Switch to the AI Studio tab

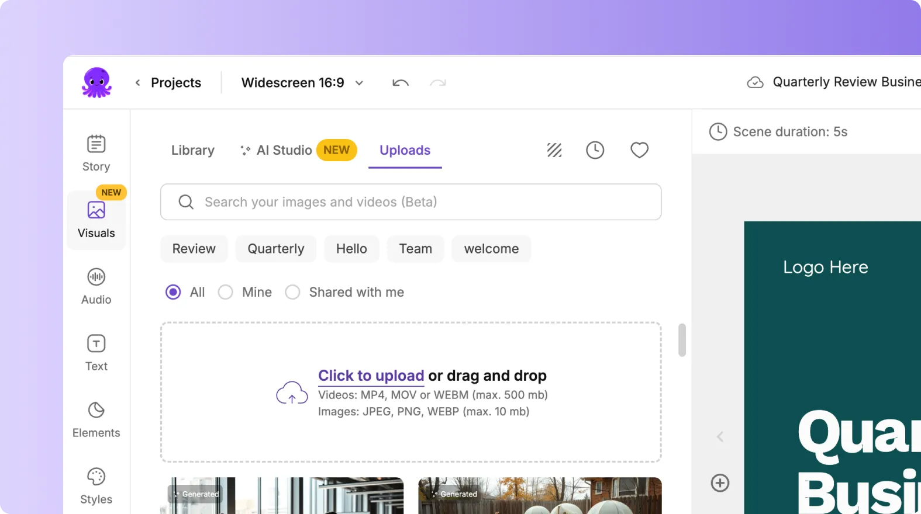(284, 150)
